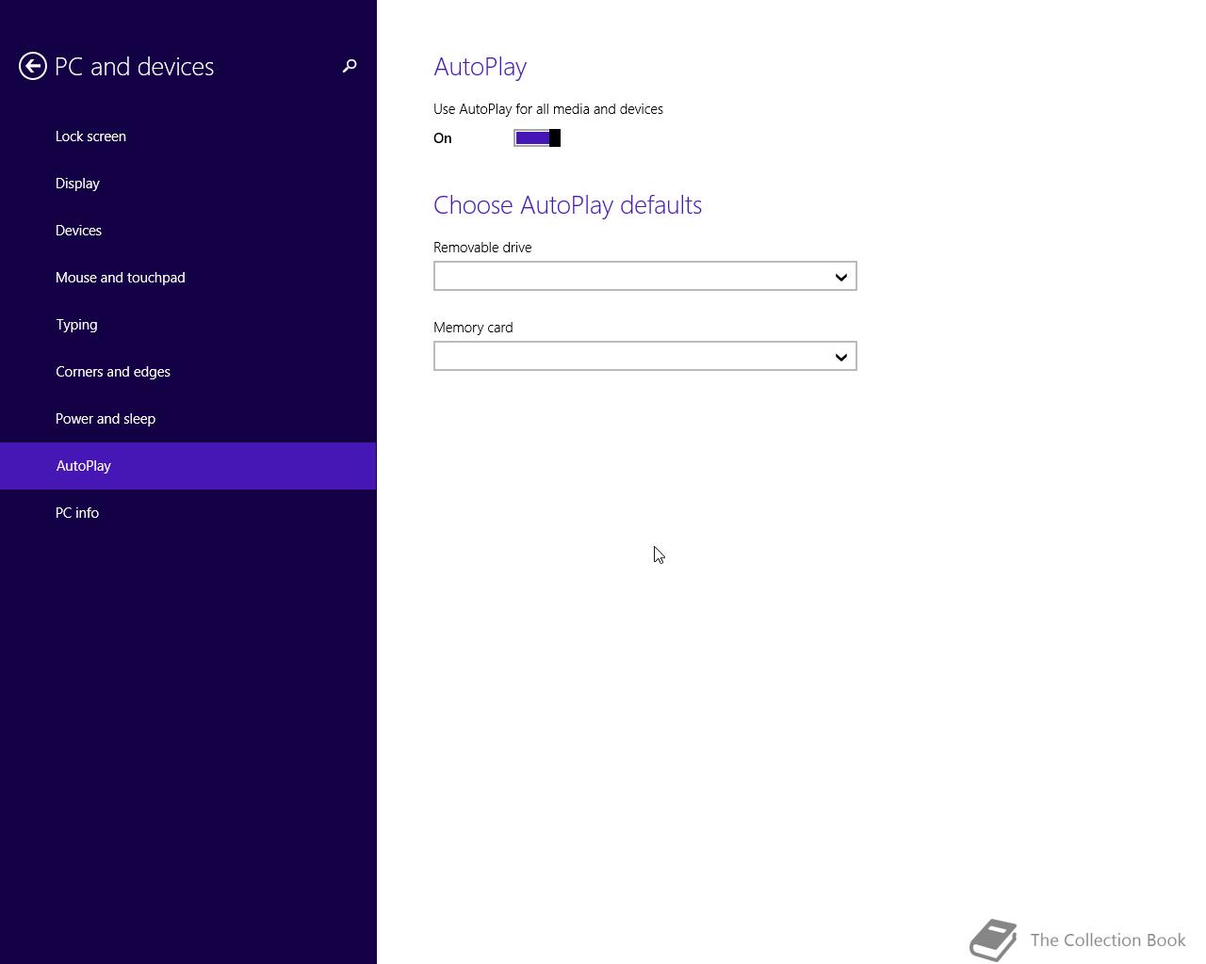This screenshot has width=1206, height=964.
Task: Open the Display settings page
Action: (x=188, y=184)
